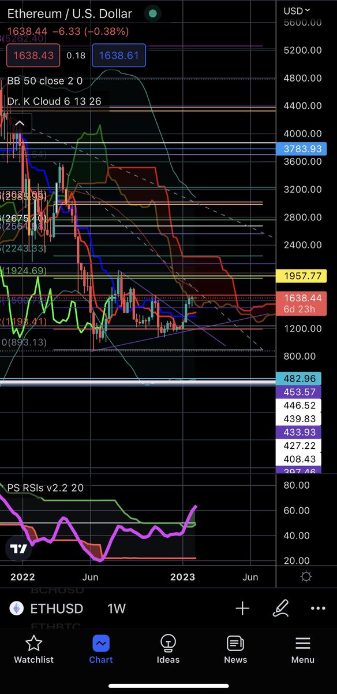Select the PS RSIs v2.2 indicator label
Screen dimensions: 337x694
pos(46,488)
